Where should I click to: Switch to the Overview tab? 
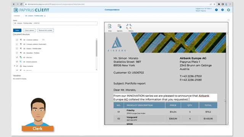click(x=17, y=16)
